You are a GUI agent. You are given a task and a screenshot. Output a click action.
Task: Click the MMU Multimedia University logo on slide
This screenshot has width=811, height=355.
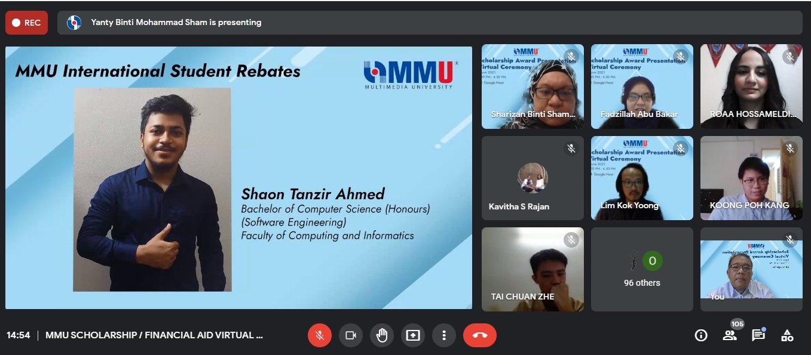click(x=411, y=74)
